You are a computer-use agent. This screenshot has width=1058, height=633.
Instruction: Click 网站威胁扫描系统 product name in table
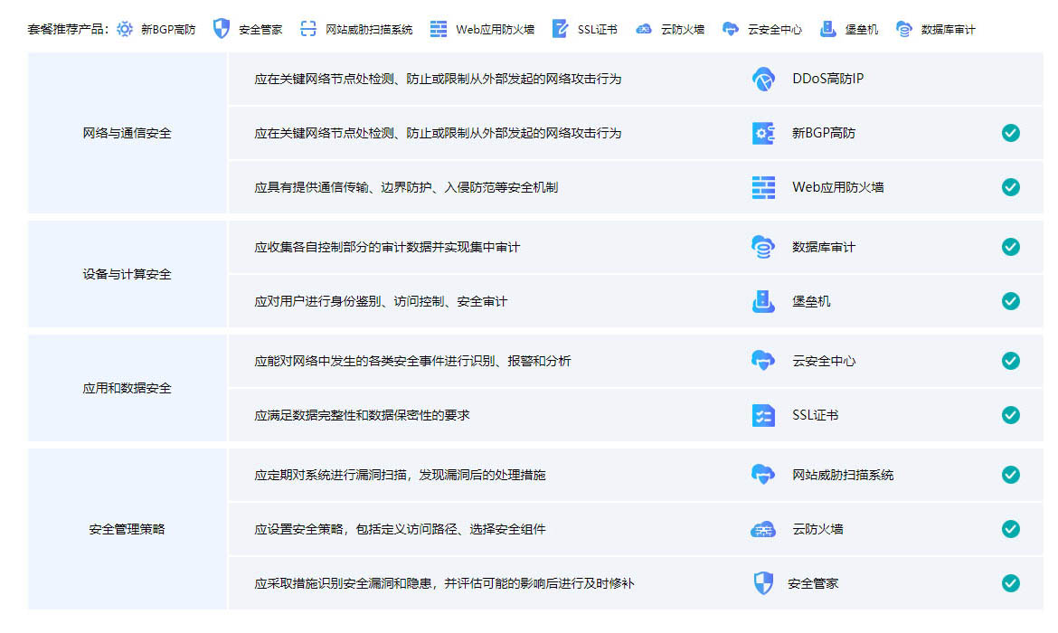coord(843,475)
